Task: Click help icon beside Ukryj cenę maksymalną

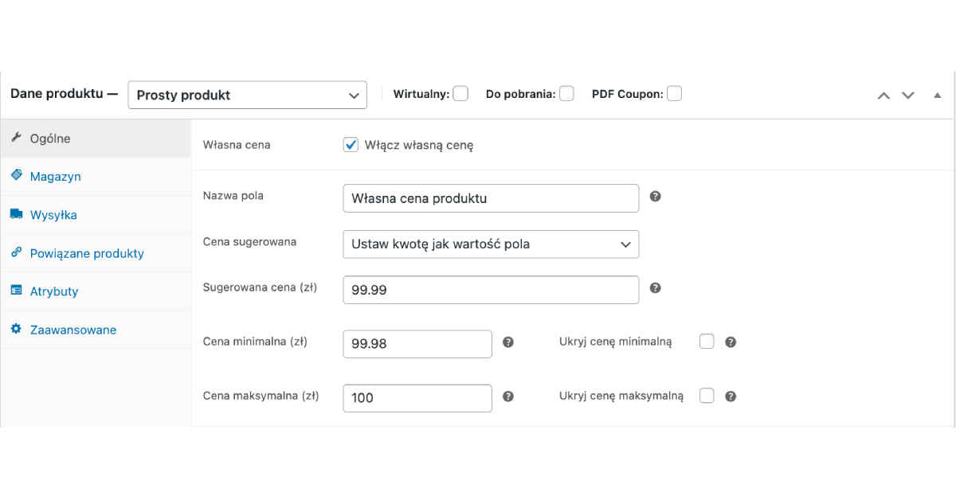Action: pos(731,396)
